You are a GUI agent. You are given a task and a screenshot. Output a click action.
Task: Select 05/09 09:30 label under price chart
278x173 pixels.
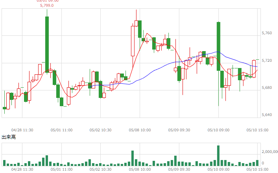point(179,130)
